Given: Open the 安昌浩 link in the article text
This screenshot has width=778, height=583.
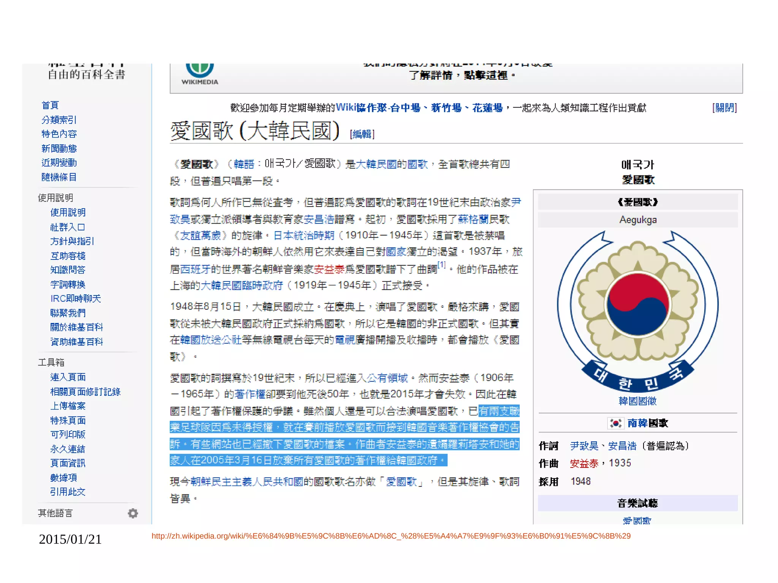Looking at the screenshot, I should tap(319, 219).
